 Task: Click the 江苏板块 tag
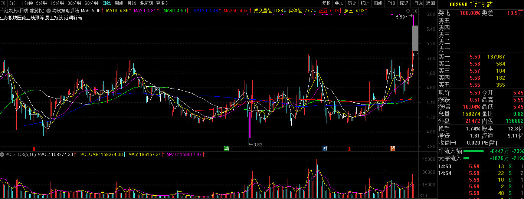(9, 17)
